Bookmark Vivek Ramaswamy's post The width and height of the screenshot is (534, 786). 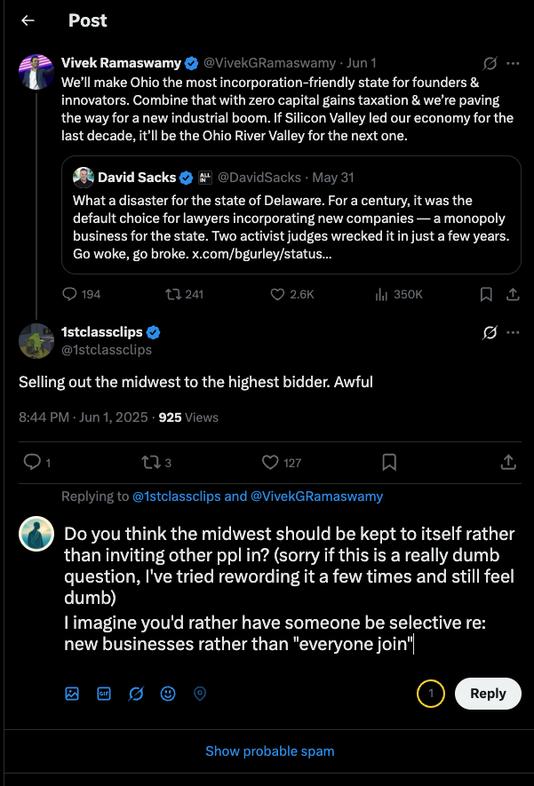(486, 294)
